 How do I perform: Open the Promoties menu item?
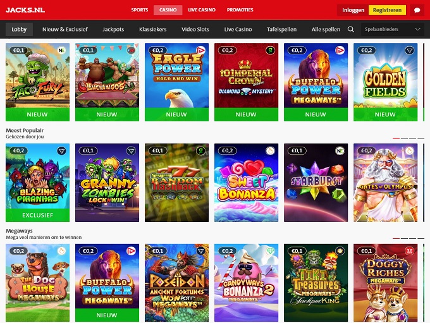click(240, 10)
